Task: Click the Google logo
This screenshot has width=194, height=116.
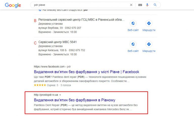Action: (13, 5)
